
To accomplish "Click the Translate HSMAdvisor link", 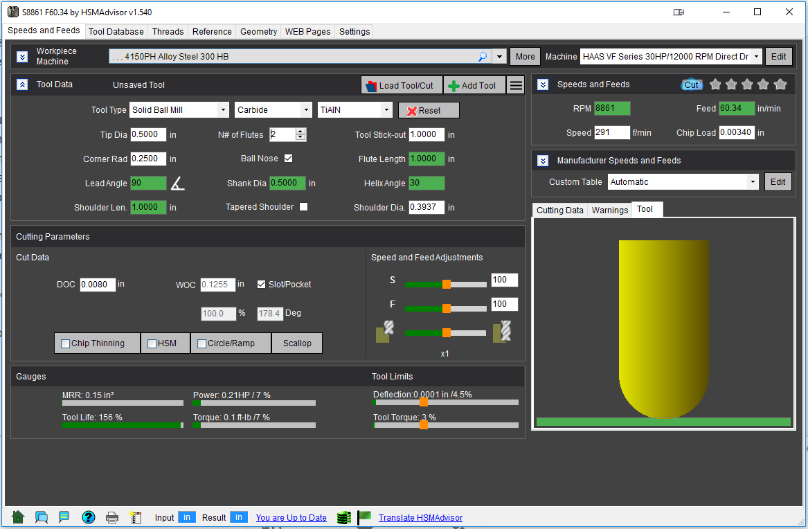I will [x=420, y=518].
